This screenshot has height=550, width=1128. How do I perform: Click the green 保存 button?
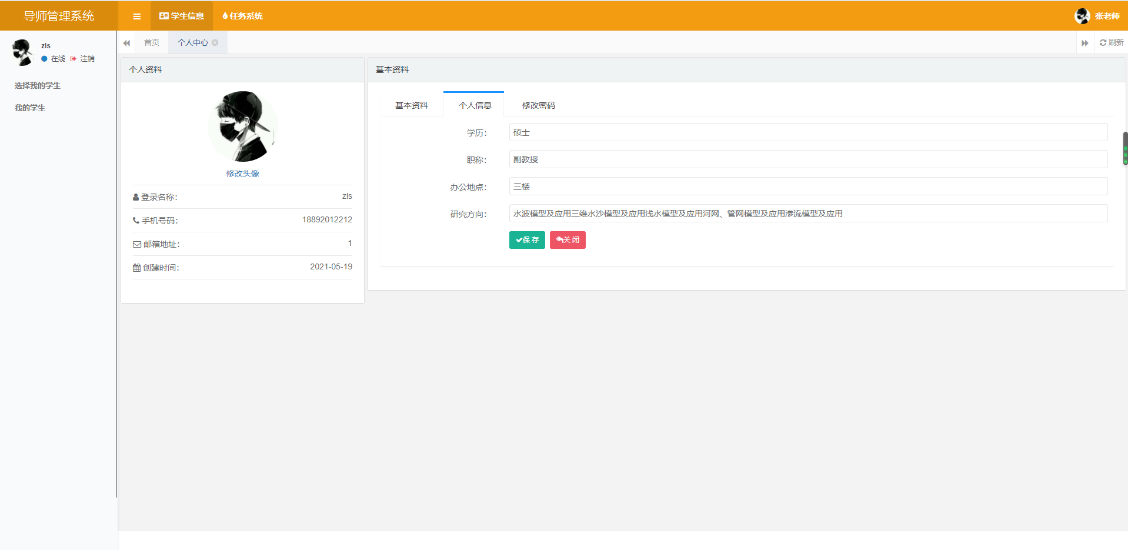tap(527, 240)
